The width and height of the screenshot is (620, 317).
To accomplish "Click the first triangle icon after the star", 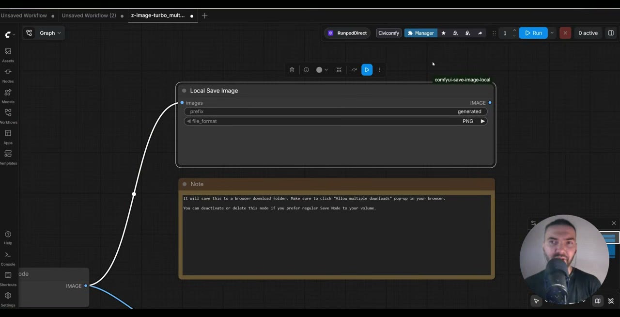I will coord(455,33).
